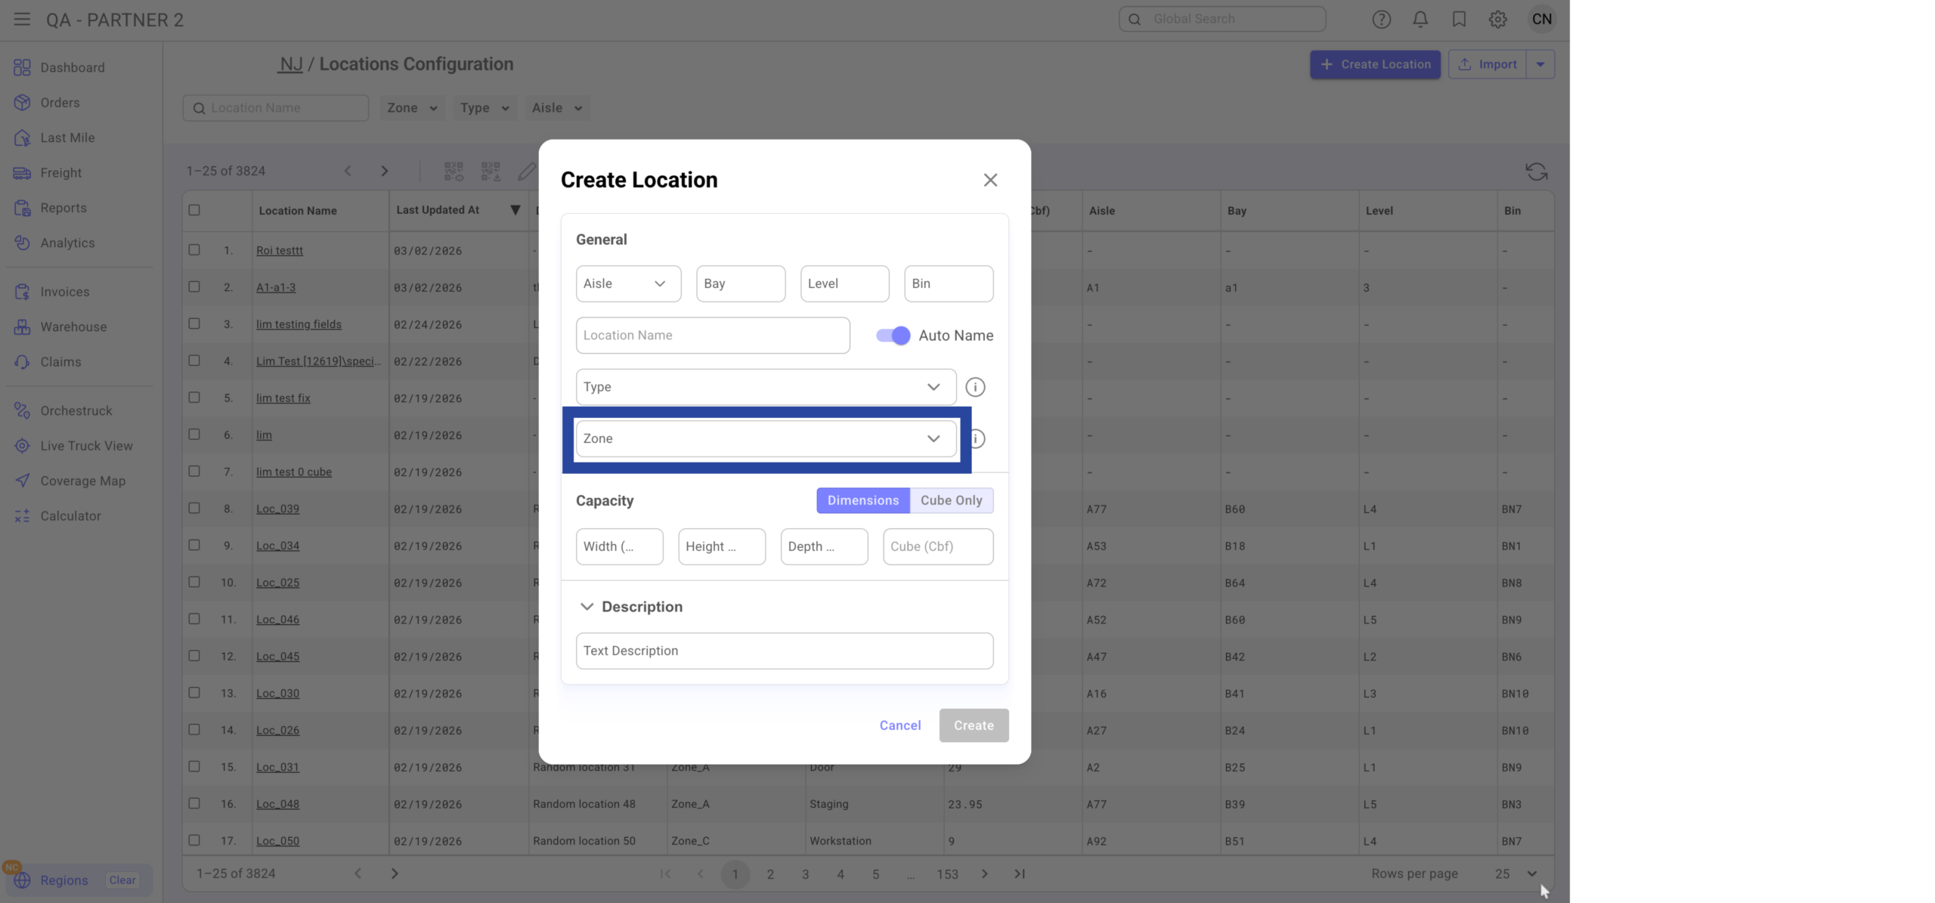
Task: Check the Roi testtt row checkbox
Action: click(194, 250)
